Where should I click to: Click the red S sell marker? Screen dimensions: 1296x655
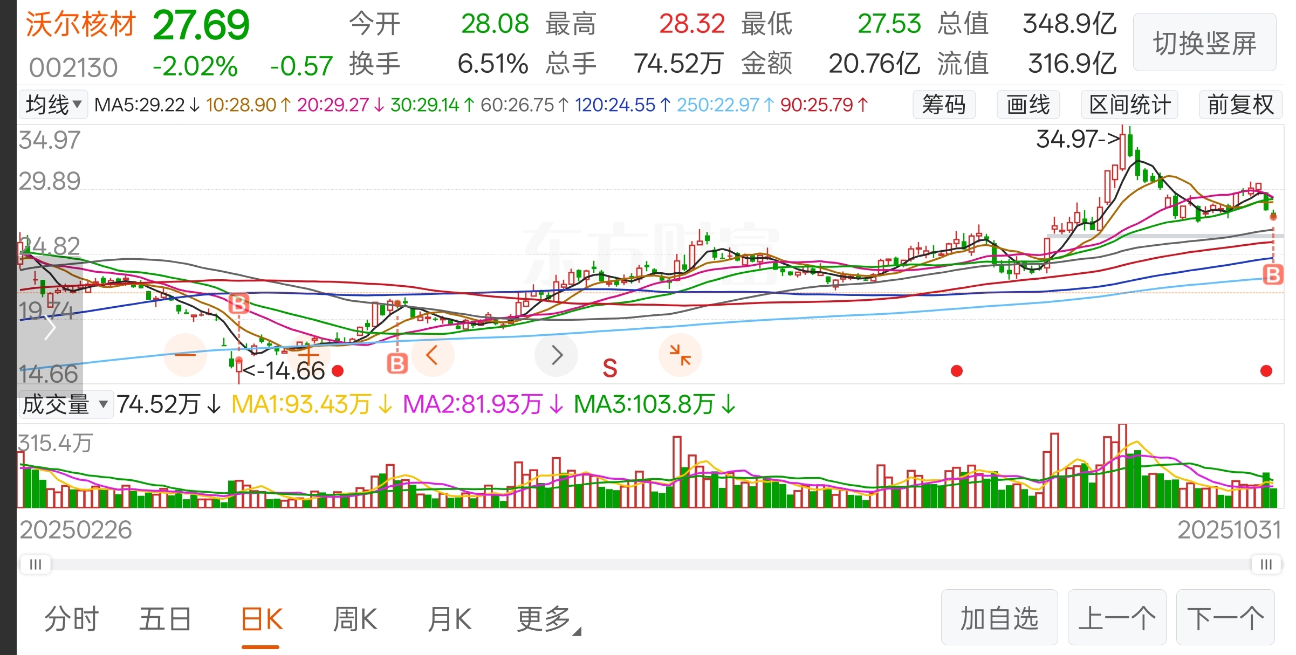609,369
